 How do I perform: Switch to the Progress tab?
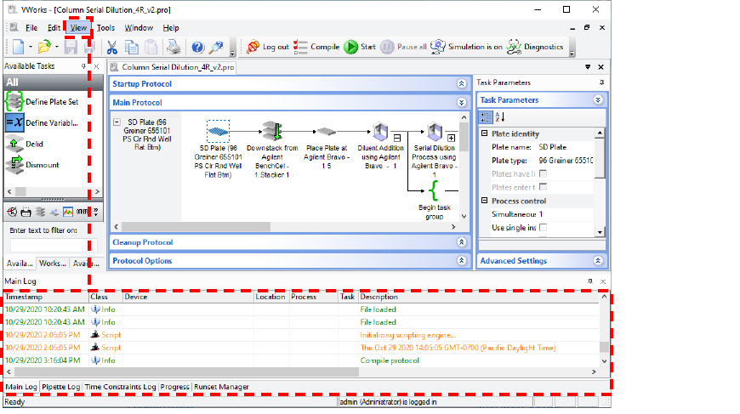(x=174, y=387)
